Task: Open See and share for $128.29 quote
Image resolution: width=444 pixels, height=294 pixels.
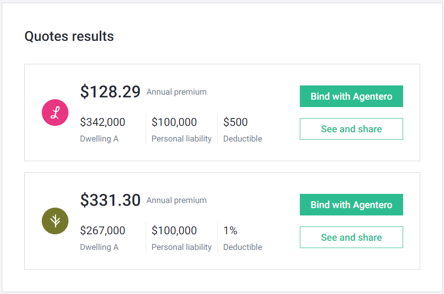Action: [x=351, y=129]
